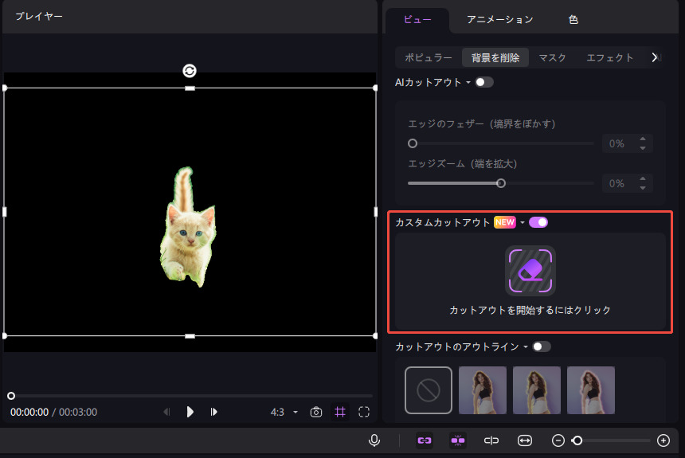Collapse the カットアウトのアウトライン section arrow
Image resolution: width=685 pixels, height=458 pixels.
[x=526, y=347]
